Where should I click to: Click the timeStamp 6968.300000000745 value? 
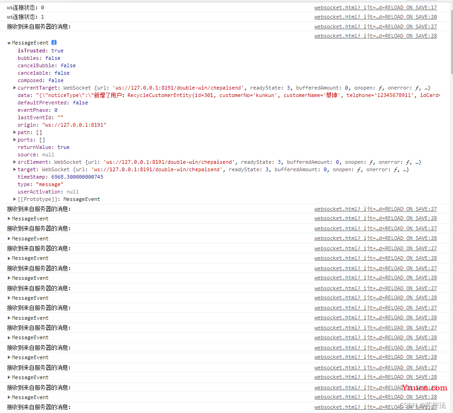[x=77, y=177]
